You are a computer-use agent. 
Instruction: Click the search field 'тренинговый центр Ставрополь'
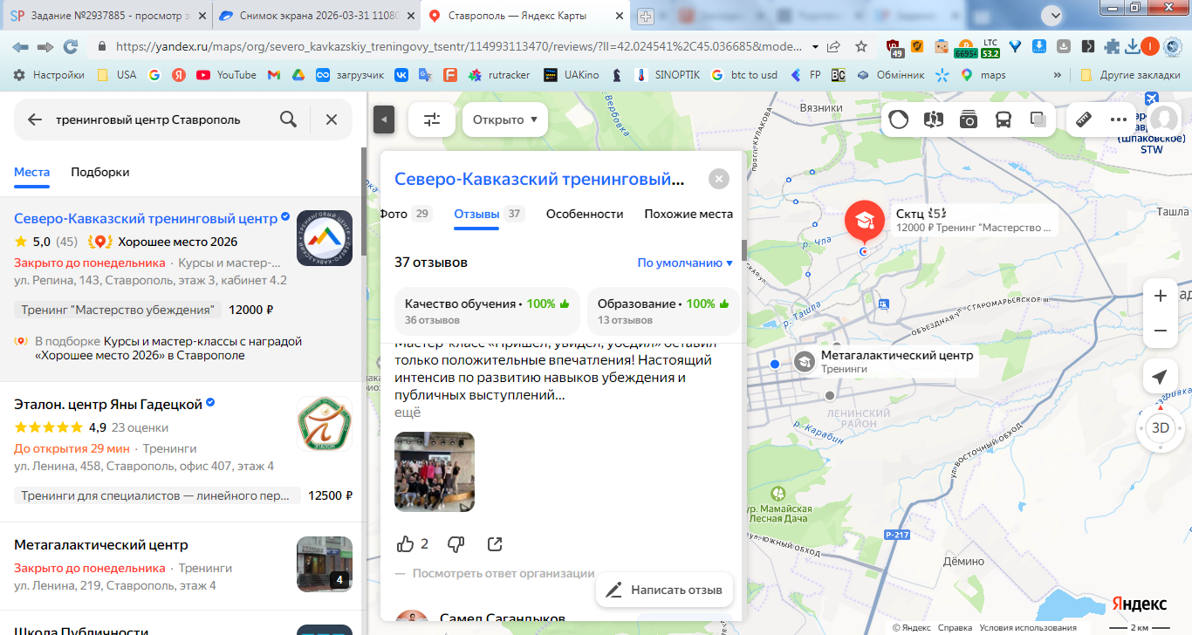click(x=148, y=119)
